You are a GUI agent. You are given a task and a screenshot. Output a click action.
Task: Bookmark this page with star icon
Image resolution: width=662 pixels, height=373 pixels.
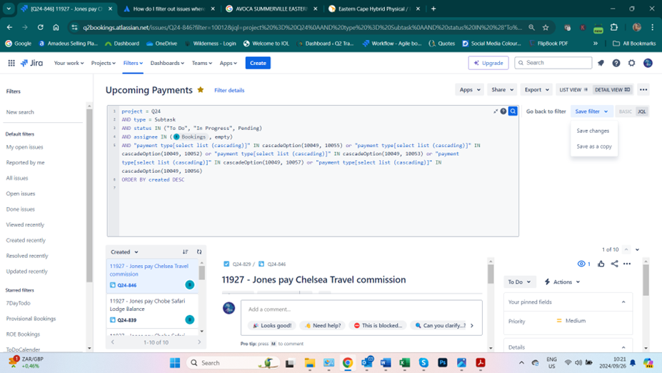point(546,27)
